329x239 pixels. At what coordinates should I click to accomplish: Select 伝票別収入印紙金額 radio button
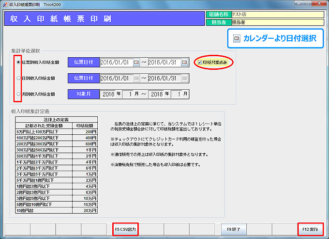pyautogui.click(x=18, y=62)
